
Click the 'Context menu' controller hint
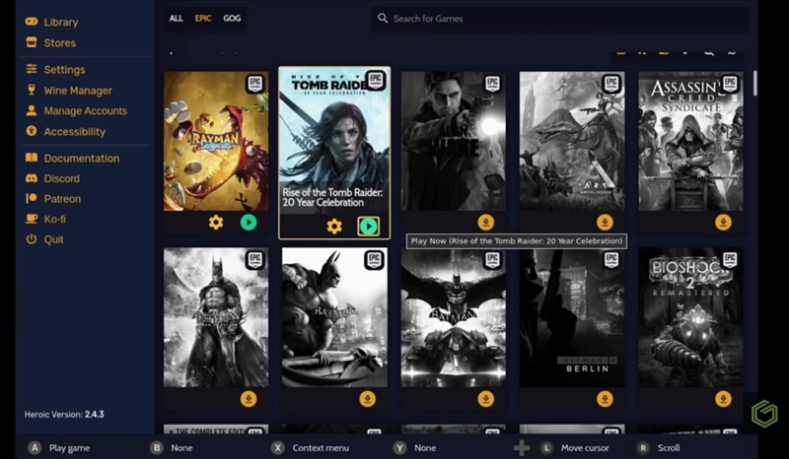311,448
